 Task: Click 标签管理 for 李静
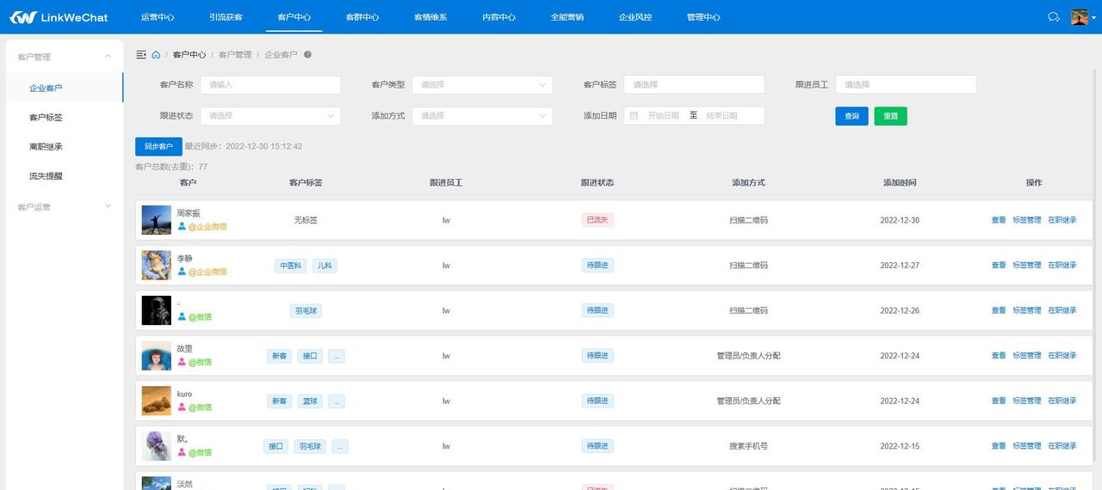(x=1027, y=265)
